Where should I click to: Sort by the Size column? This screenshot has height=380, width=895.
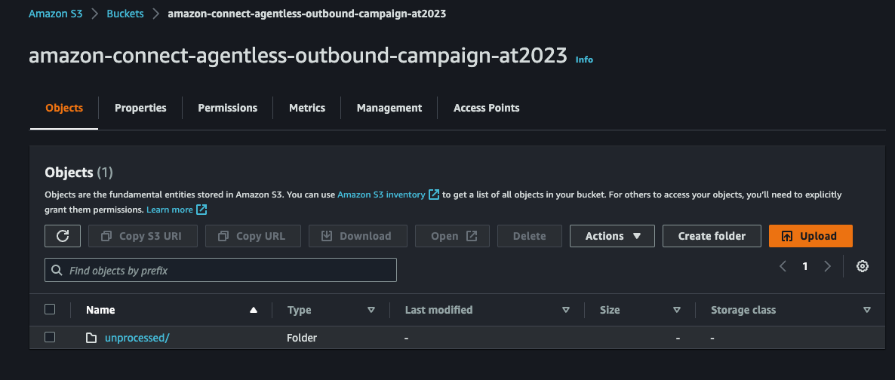[x=677, y=310]
